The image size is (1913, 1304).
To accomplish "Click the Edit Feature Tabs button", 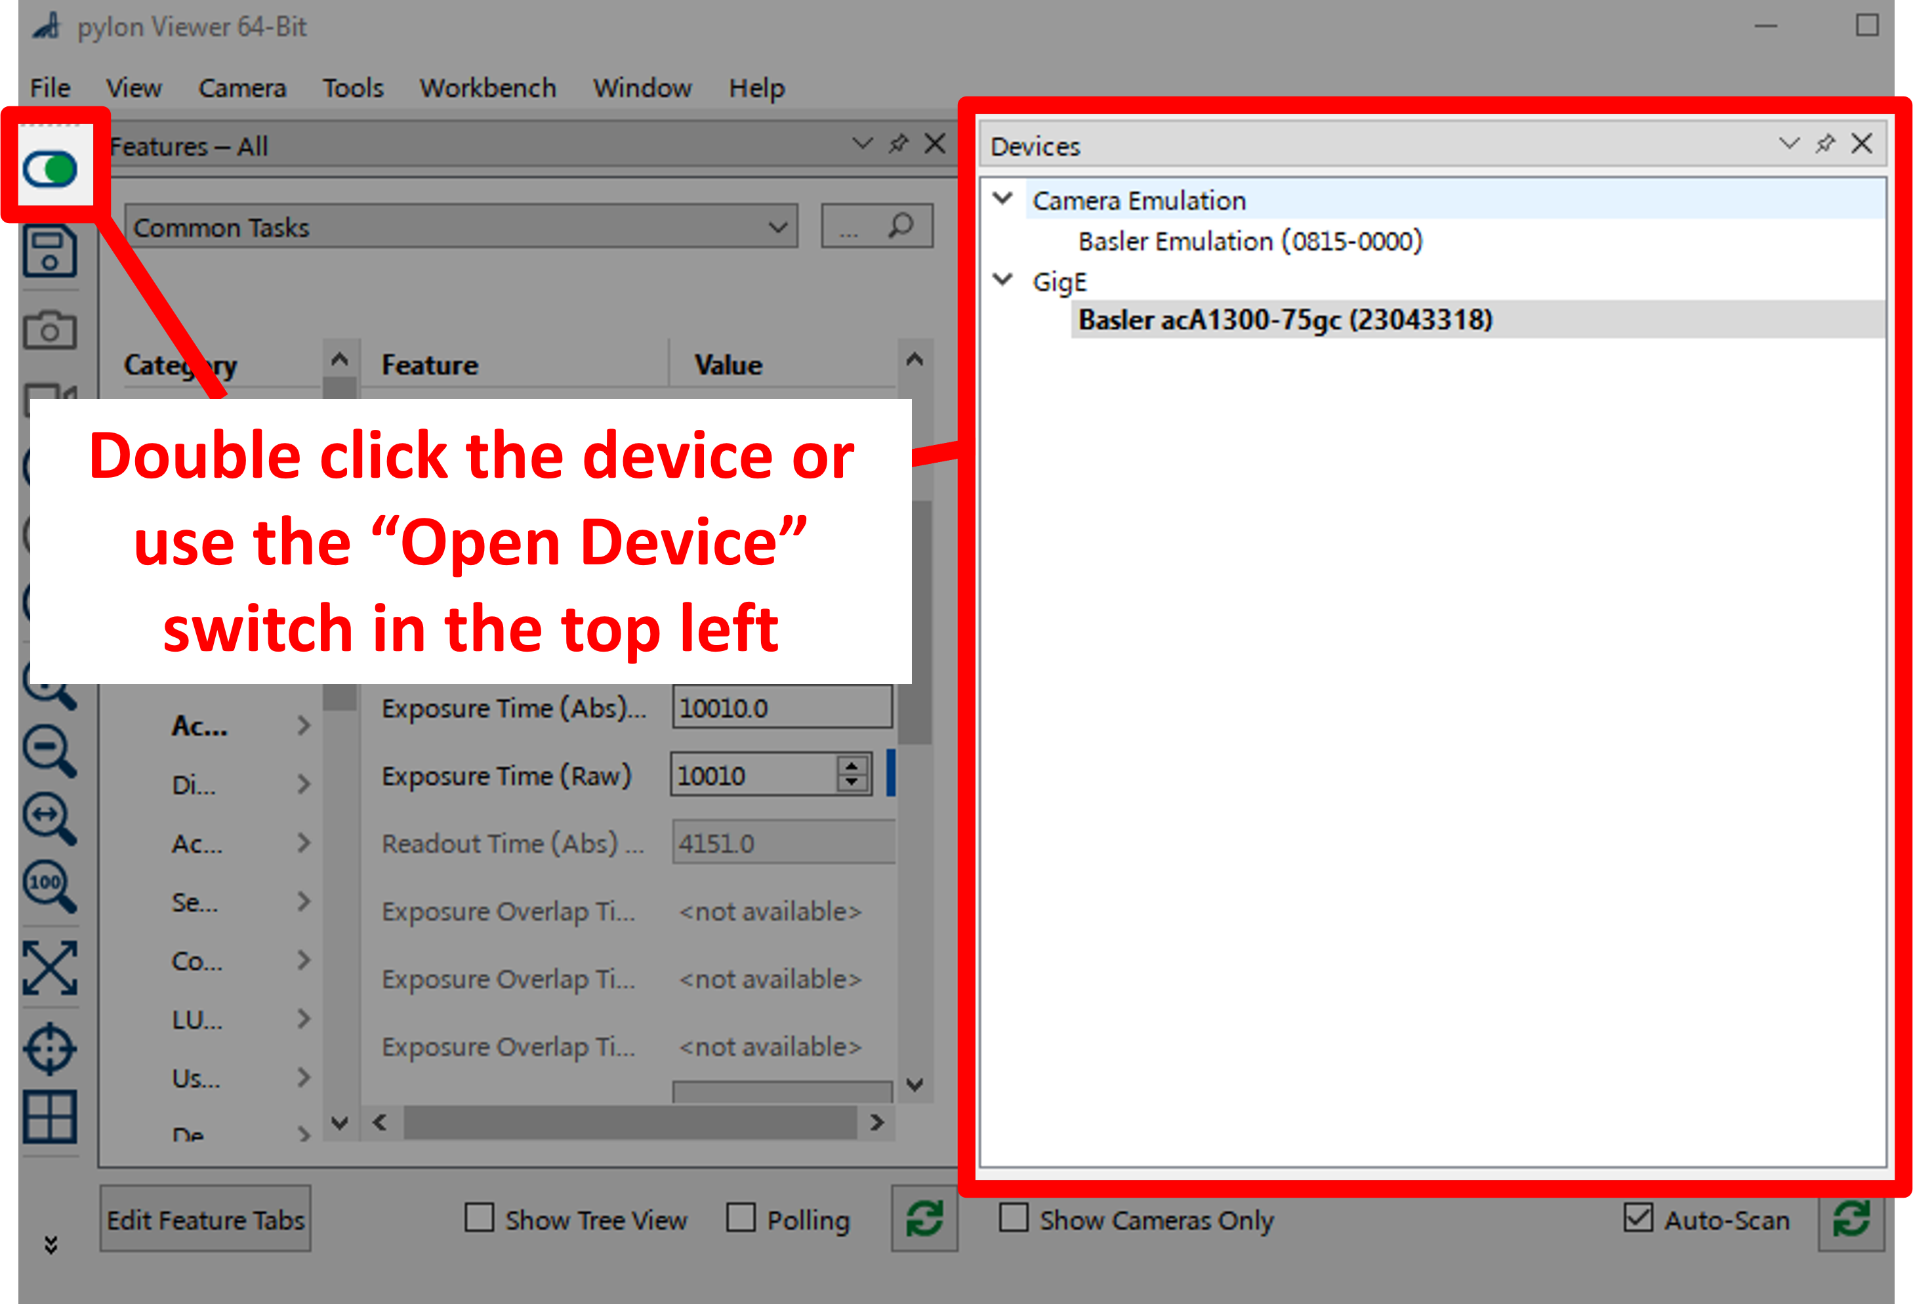I will click(205, 1219).
